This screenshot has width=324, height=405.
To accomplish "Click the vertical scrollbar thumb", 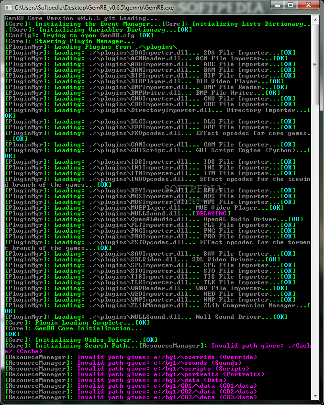I will [x=315, y=65].
